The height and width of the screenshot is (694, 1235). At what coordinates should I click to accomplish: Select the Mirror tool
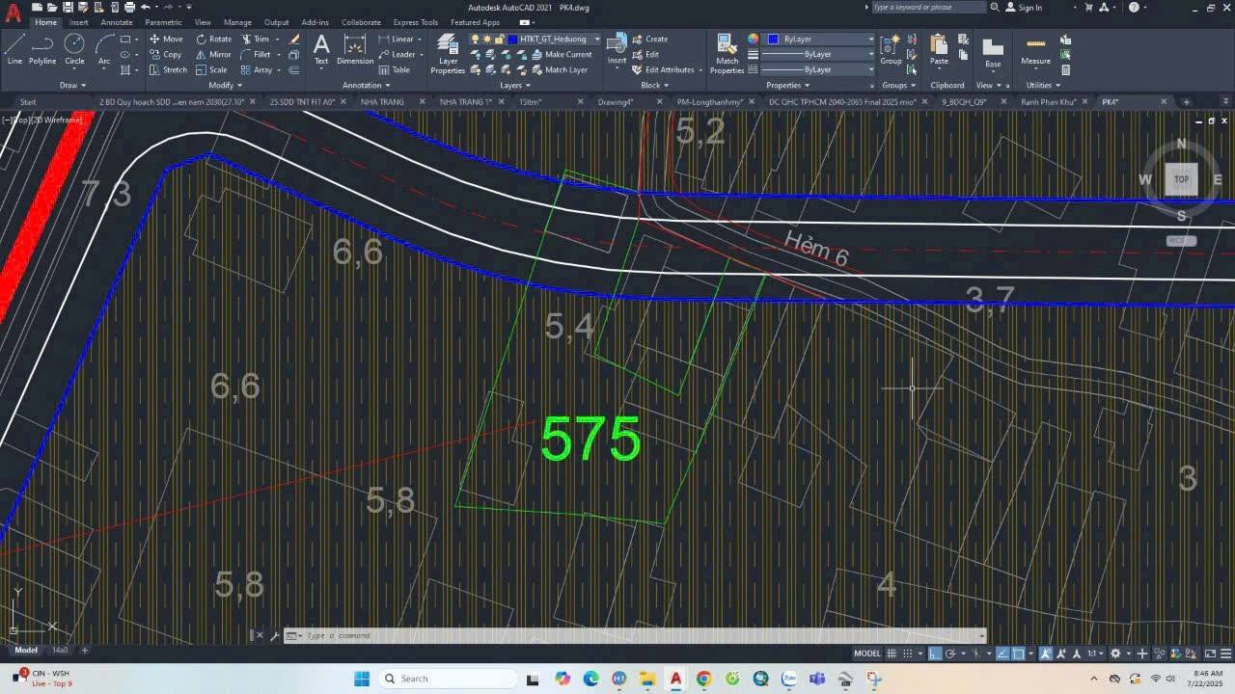point(213,54)
